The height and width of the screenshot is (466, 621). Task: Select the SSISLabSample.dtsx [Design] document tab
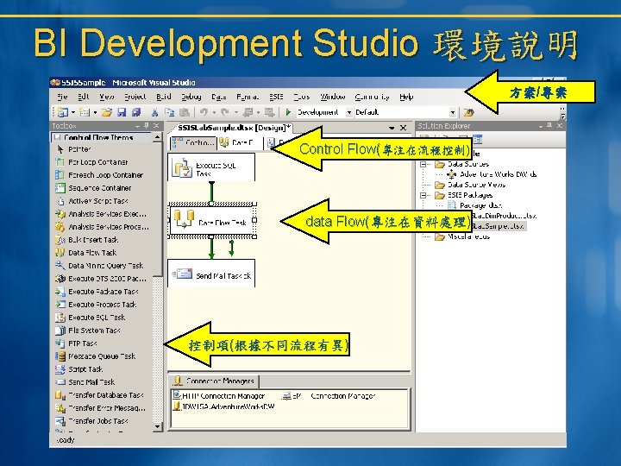pyautogui.click(x=233, y=128)
